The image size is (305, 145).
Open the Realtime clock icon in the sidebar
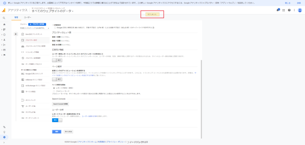4,35
